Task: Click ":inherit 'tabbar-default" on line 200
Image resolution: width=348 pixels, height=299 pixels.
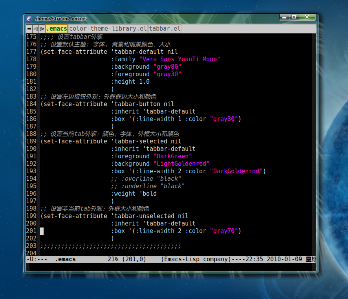Action: pos(153,224)
